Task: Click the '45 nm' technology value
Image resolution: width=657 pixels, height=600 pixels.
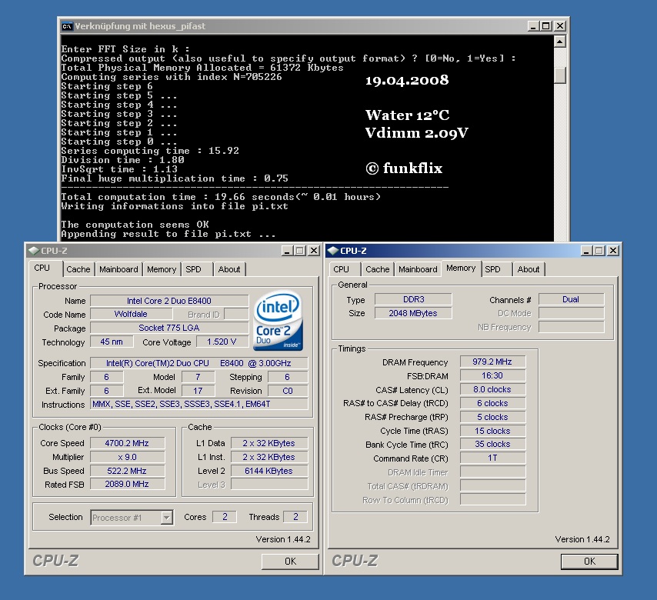Action: 112,342
